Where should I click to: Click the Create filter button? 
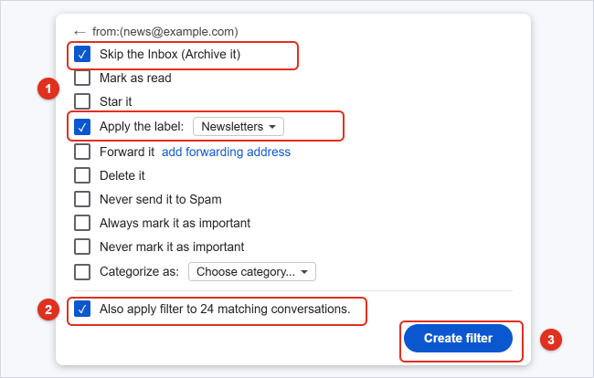458,338
